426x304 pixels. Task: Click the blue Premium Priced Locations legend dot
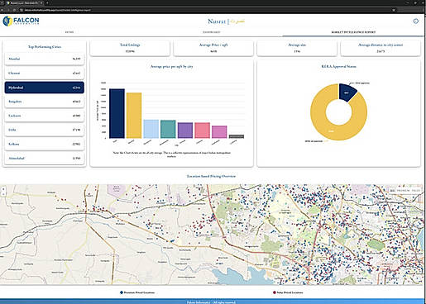[x=122, y=292]
